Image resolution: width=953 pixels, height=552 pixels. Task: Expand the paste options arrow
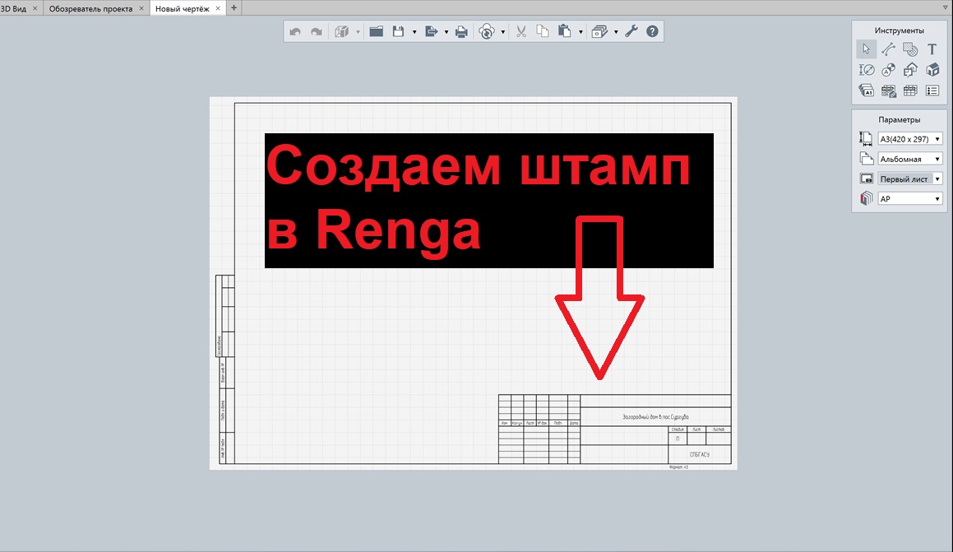tap(581, 32)
